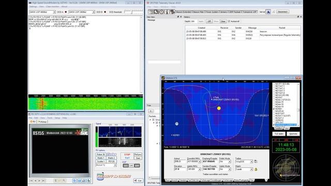Select the beacon packet row in History table
This screenshot has width=331, height=186.
(x=243, y=32)
